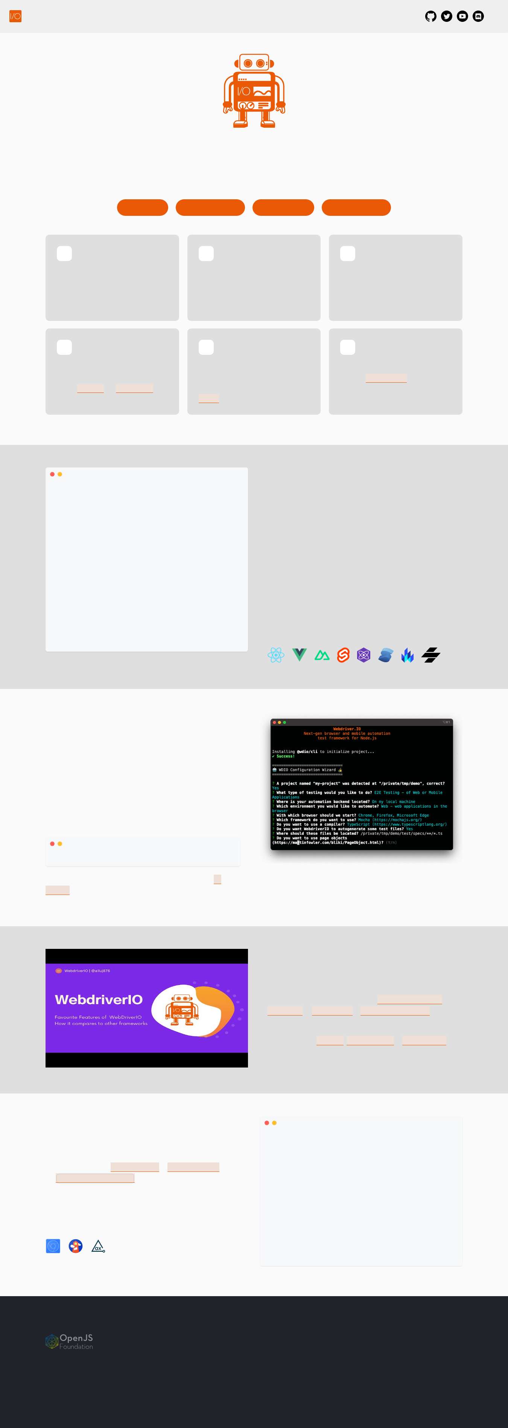Click the black Stencil logo
The width and height of the screenshot is (508, 1428).
(430, 655)
